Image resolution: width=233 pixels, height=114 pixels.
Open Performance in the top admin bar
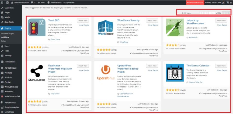point(54,2)
